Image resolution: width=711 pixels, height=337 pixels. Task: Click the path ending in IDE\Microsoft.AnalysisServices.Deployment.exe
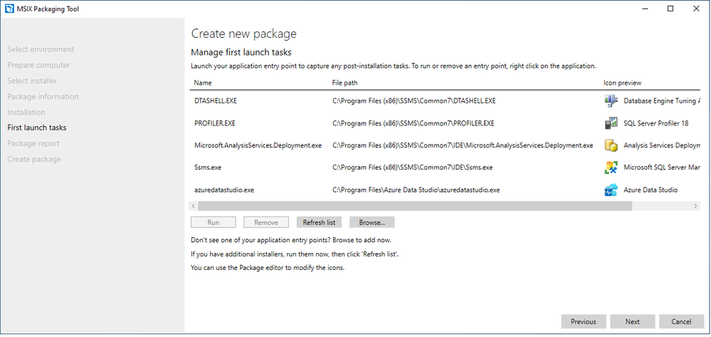(463, 145)
